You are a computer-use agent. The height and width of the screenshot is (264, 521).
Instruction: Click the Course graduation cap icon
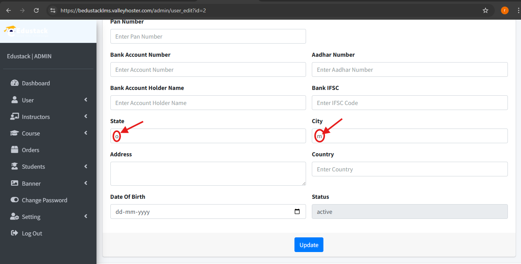[15, 133]
